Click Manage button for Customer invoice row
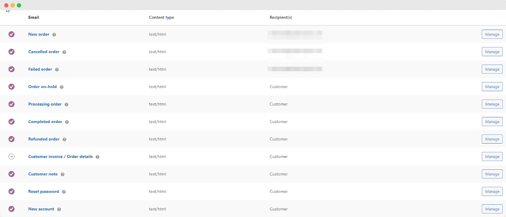The width and height of the screenshot is (506, 217). coord(492,156)
